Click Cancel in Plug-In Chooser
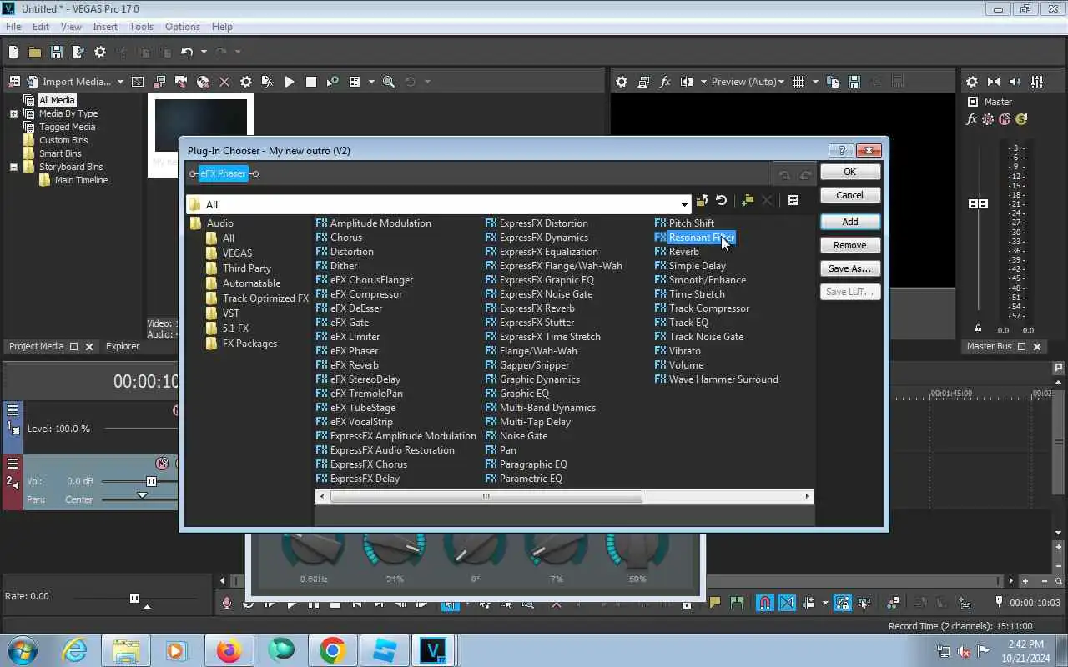 tap(849, 195)
